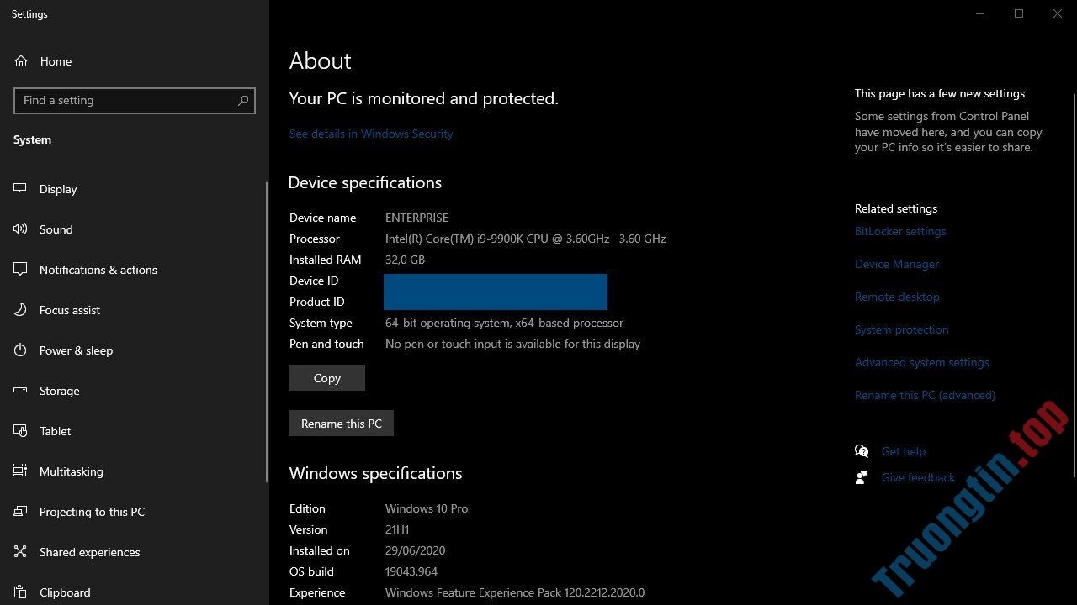The image size is (1077, 605).
Task: Open Advanced system settings link
Action: click(922, 362)
